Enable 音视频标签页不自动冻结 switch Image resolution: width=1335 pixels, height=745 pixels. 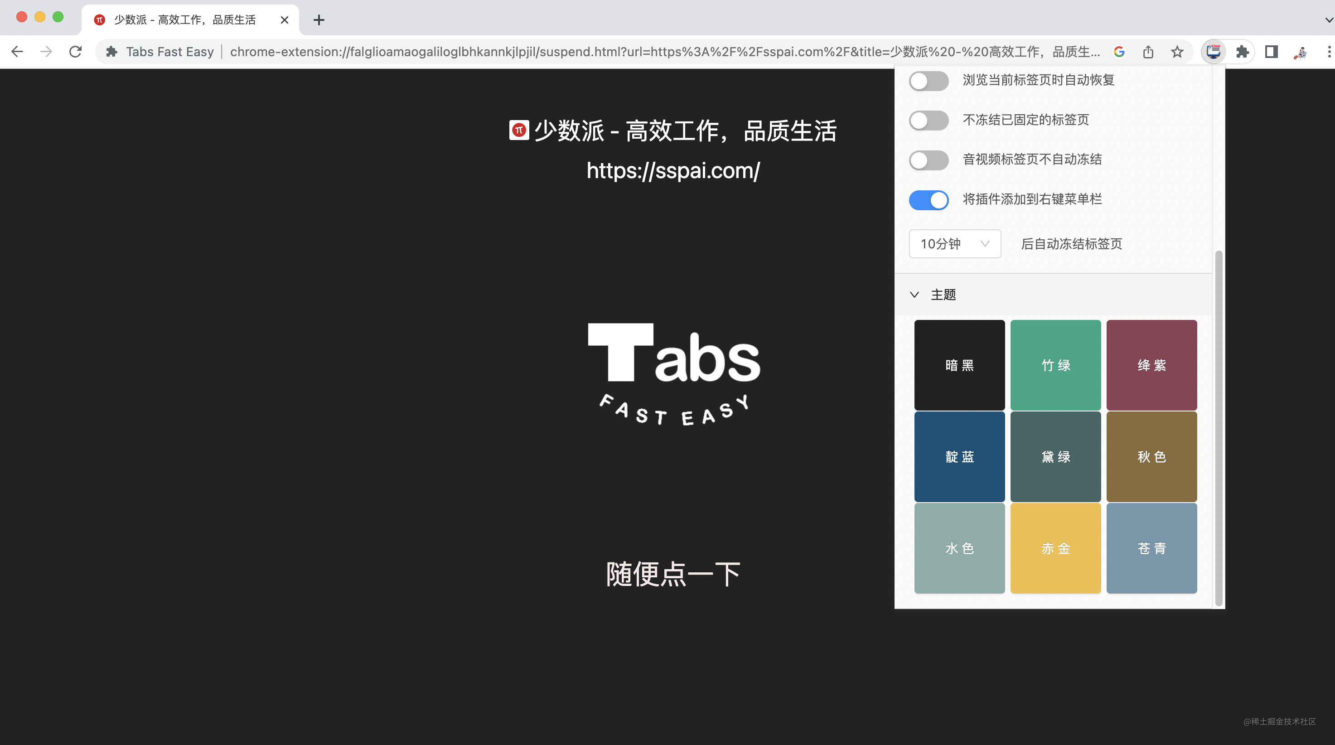point(929,160)
